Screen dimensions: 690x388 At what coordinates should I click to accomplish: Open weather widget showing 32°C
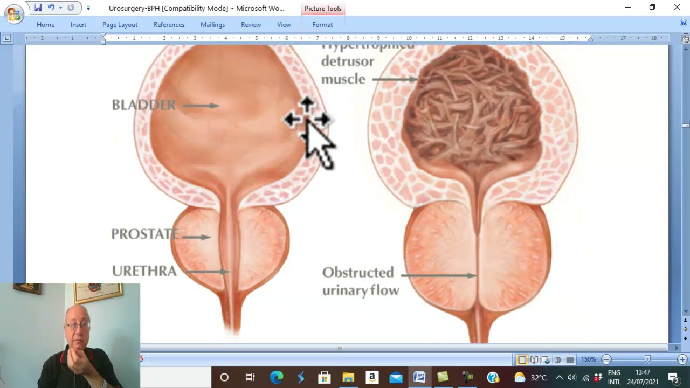530,377
